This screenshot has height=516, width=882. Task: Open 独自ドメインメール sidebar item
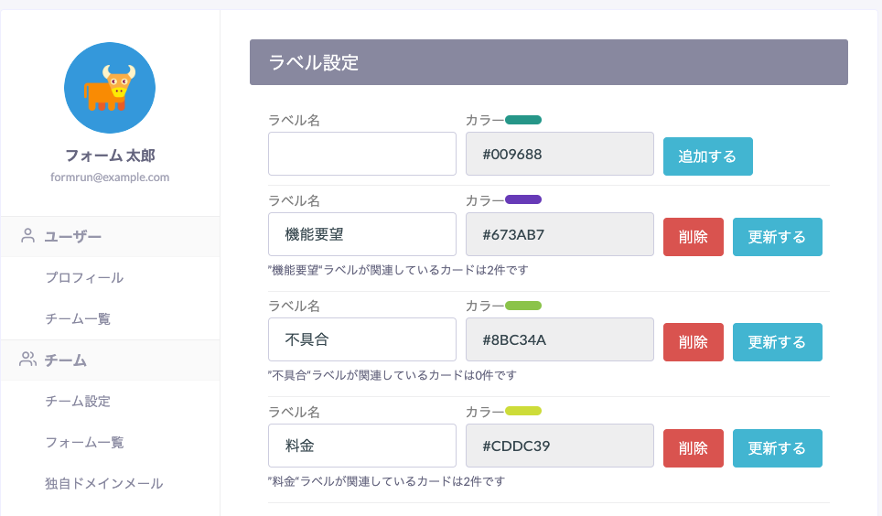click(103, 484)
